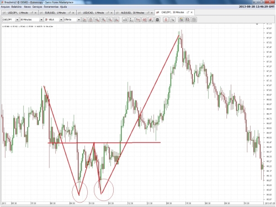Click the zoom out magnifier icon
This screenshot has width=276, height=207.
click(110, 19)
